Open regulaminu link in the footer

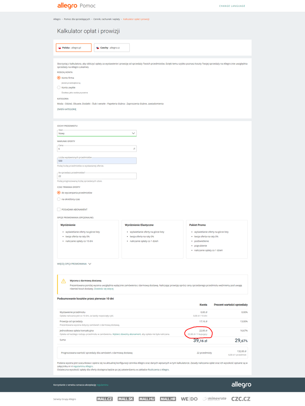tap(102, 385)
